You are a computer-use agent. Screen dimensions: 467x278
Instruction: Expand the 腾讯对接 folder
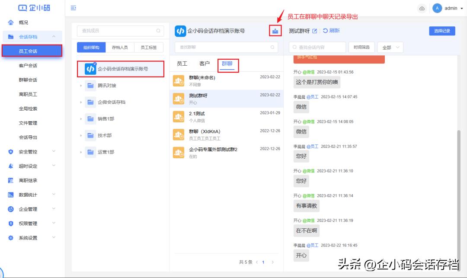point(80,85)
